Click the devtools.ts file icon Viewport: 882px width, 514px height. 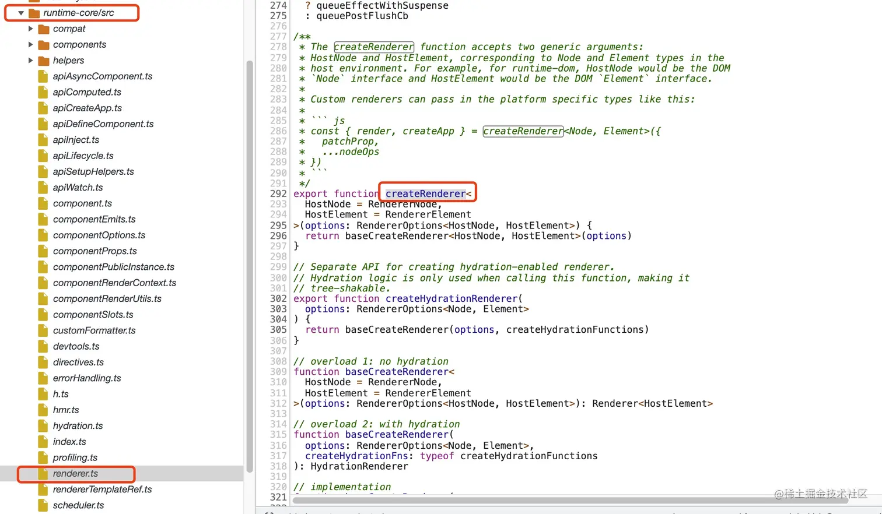(x=43, y=346)
